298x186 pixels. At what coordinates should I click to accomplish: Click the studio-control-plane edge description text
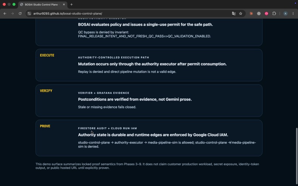(x=167, y=144)
